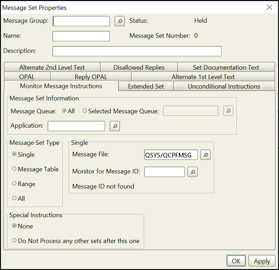
Task: Choose the Range message set type
Action: [x=15, y=184]
